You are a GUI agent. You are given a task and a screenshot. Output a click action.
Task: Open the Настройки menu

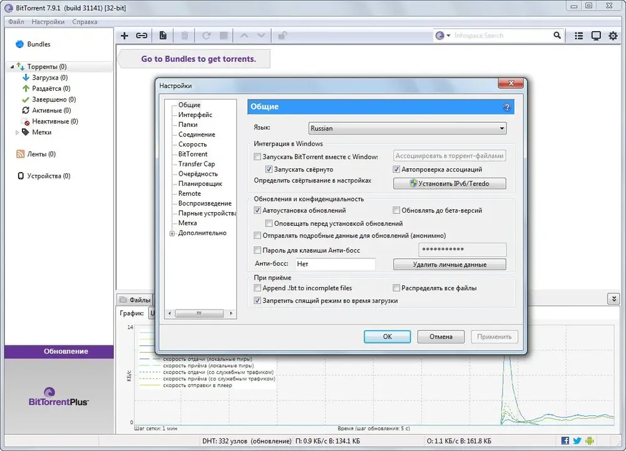(x=48, y=22)
